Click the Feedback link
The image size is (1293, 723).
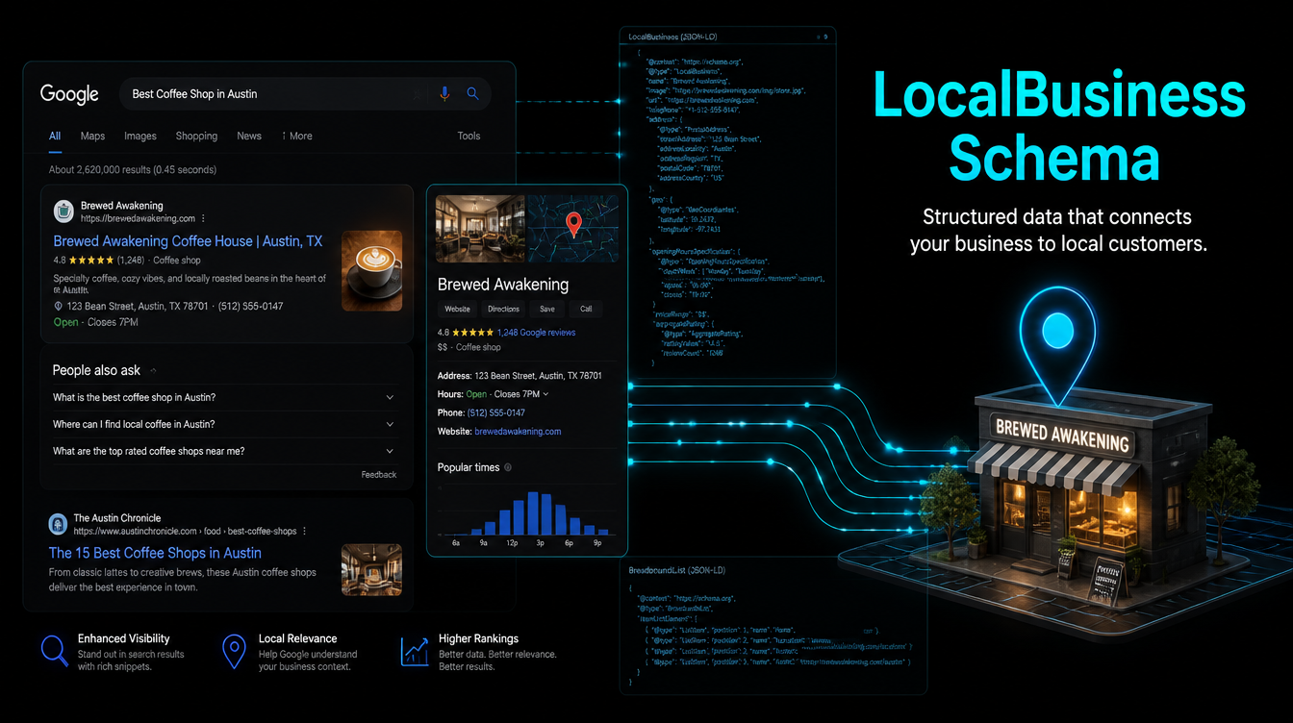click(x=379, y=474)
